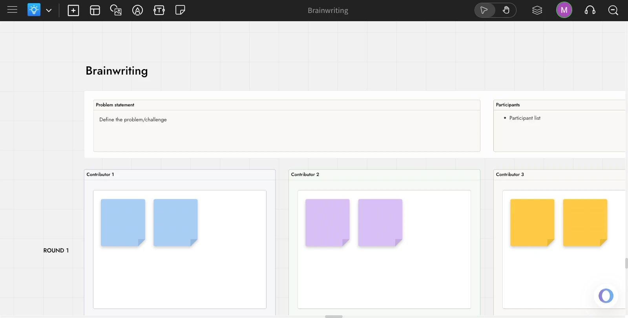This screenshot has height=318, width=628.
Task: Select the second purple sticky note
Action: [380, 223]
